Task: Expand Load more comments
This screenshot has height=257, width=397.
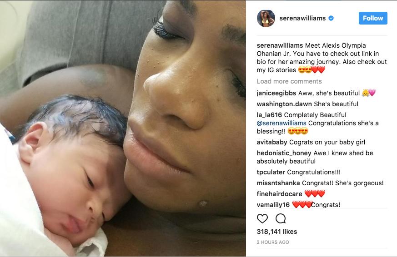Action: 289,81
